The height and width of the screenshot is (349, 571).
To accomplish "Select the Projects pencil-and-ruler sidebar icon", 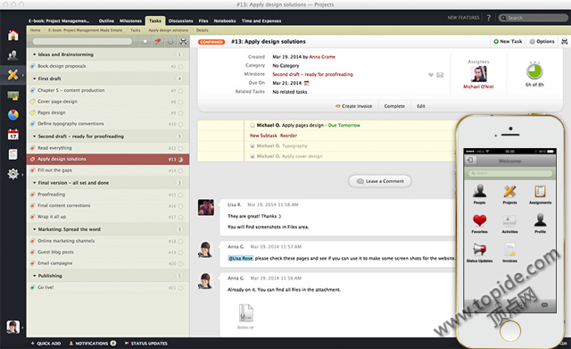I will (x=12, y=75).
